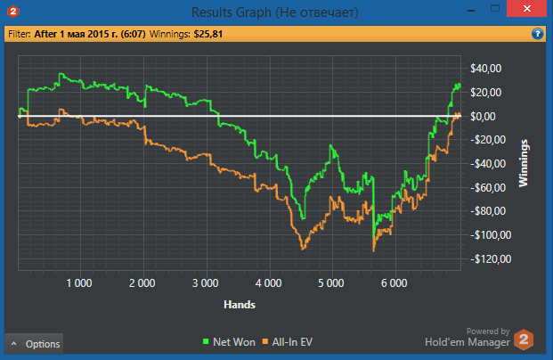Close the Results Graph window
The image size is (553, 360).
click(x=527, y=9)
